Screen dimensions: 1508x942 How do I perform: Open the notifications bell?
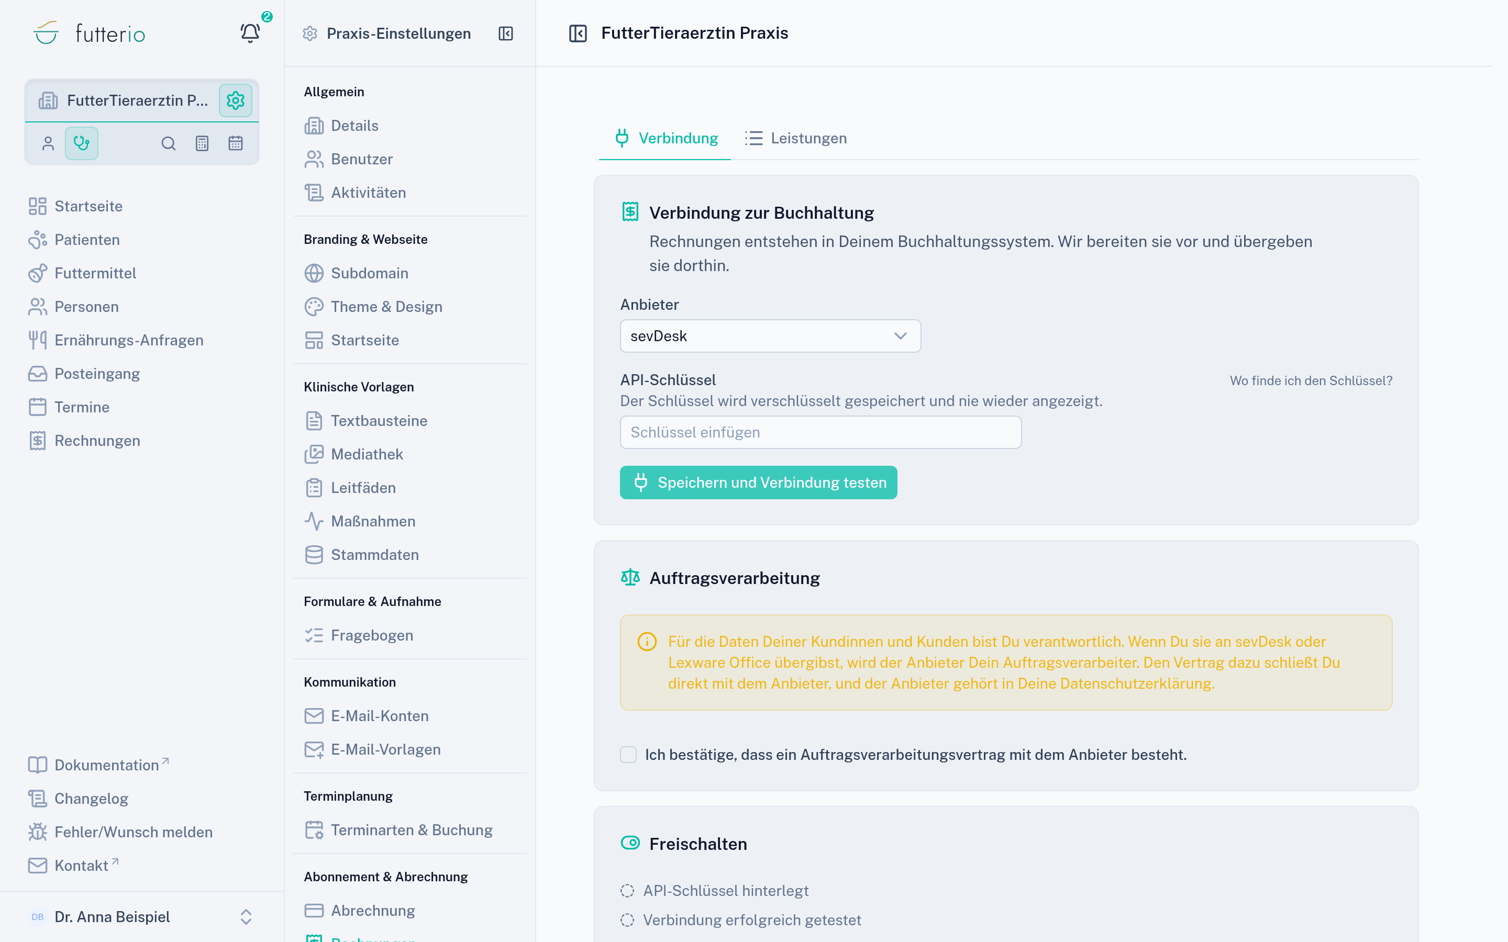click(x=250, y=33)
